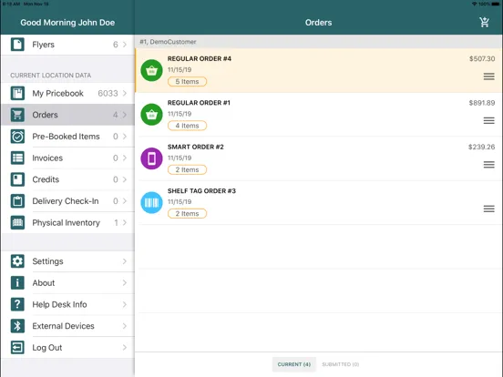Open the Delivery Check-In clipboard icon
Image resolution: width=503 pixels, height=377 pixels.
pyautogui.click(x=17, y=201)
